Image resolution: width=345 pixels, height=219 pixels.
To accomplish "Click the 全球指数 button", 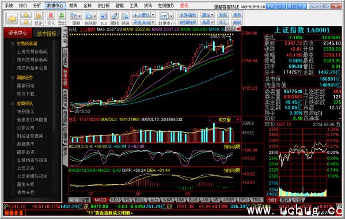I will coord(188,15).
